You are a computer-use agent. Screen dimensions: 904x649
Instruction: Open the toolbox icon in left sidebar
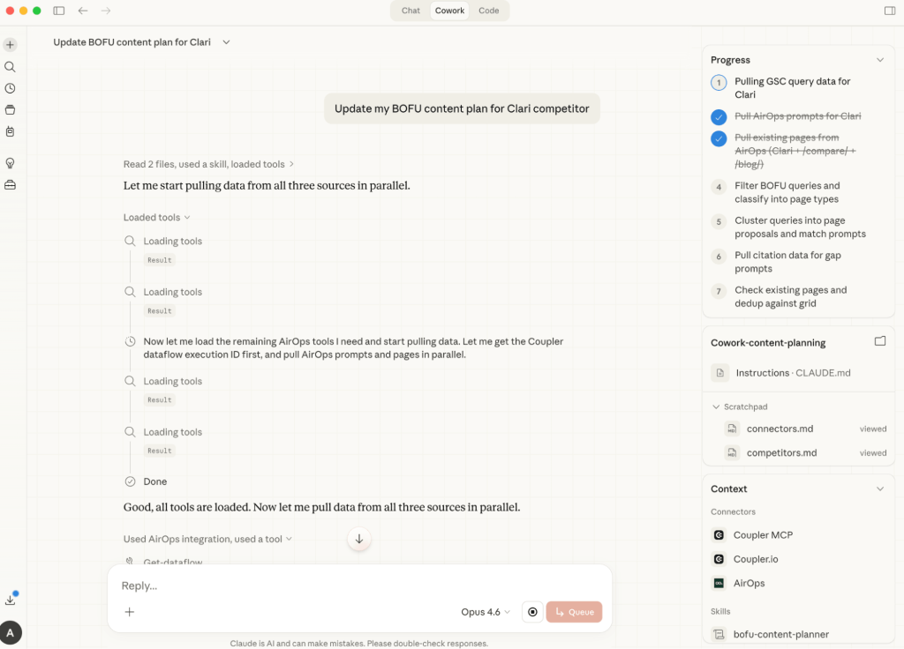[11, 185]
